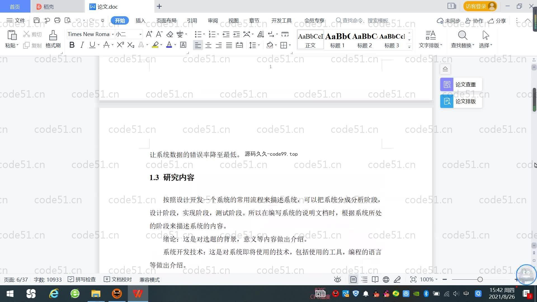Screen dimensions: 537x302
Task: Click the yellow highlight color swatch
Action: [155, 45]
